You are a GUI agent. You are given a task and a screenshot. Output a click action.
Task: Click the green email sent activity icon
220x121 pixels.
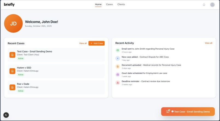118,50
